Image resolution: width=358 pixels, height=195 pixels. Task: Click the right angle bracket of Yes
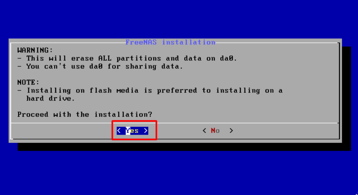point(146,131)
